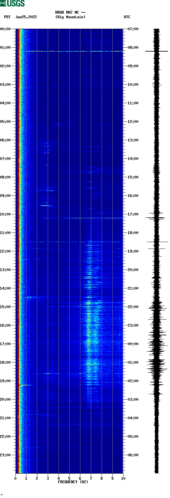Image resolution: width=170 pixels, height=498 pixels.
Task: Click the 3 Hz burst near 09:30 PDT
Action: pyautogui.click(x=47, y=205)
